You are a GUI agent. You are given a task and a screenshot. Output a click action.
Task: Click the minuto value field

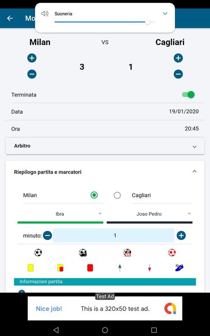(x=114, y=236)
